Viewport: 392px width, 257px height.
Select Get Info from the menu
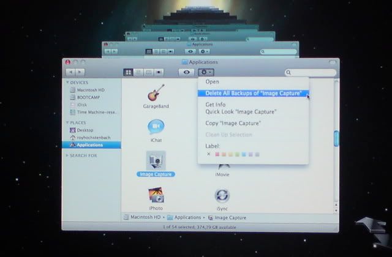point(217,105)
